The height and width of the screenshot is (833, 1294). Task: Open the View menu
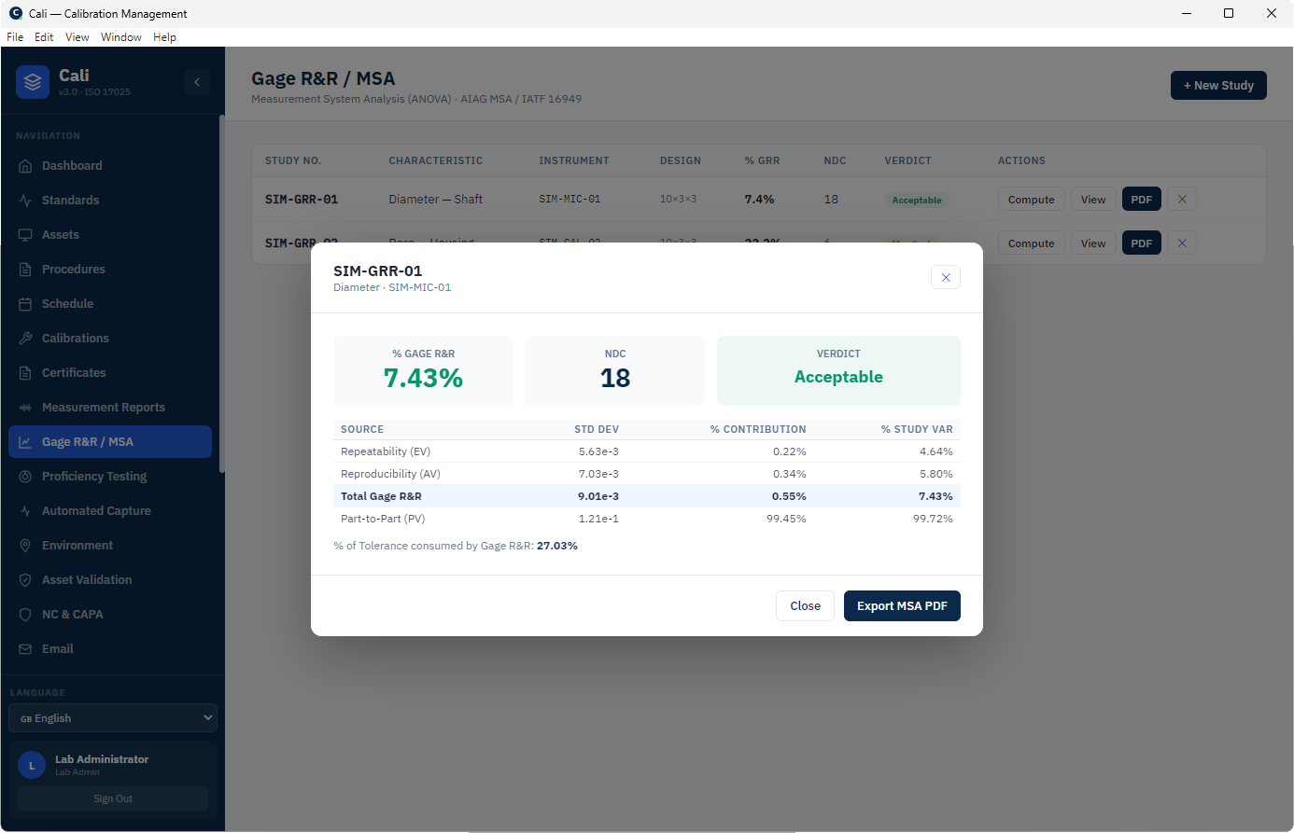(77, 37)
